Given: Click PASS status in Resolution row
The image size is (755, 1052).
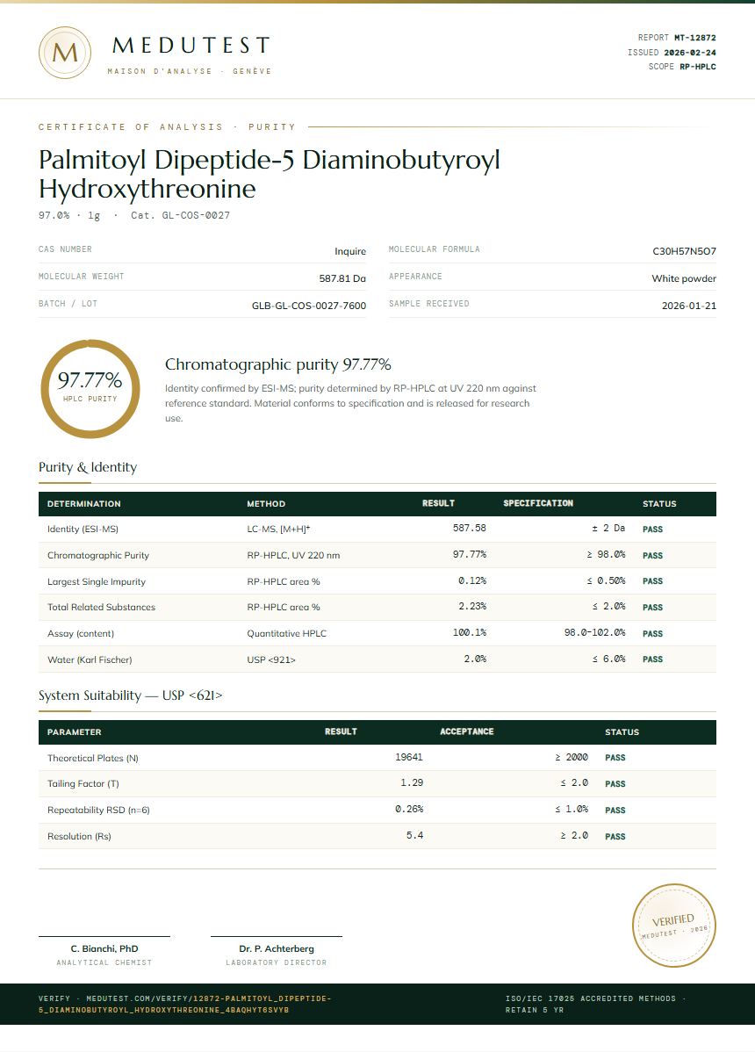Looking at the screenshot, I should [x=615, y=837].
